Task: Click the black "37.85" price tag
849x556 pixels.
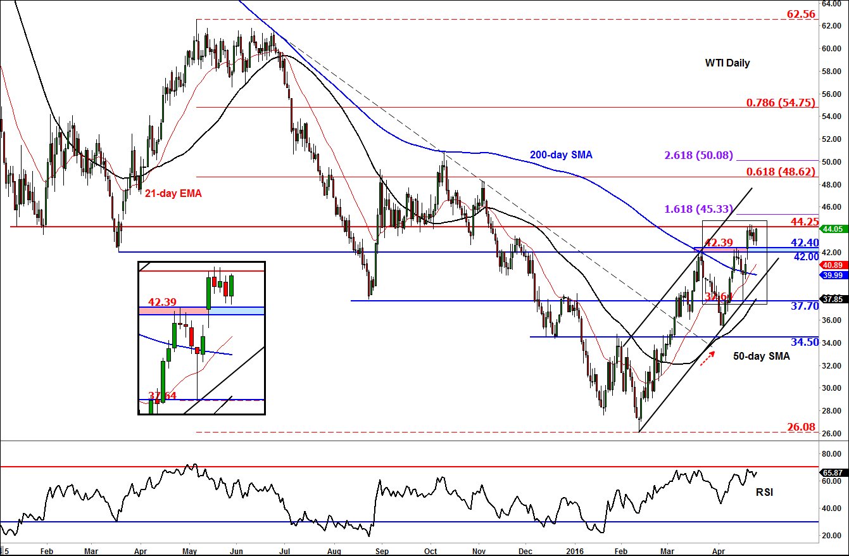Action: point(833,299)
